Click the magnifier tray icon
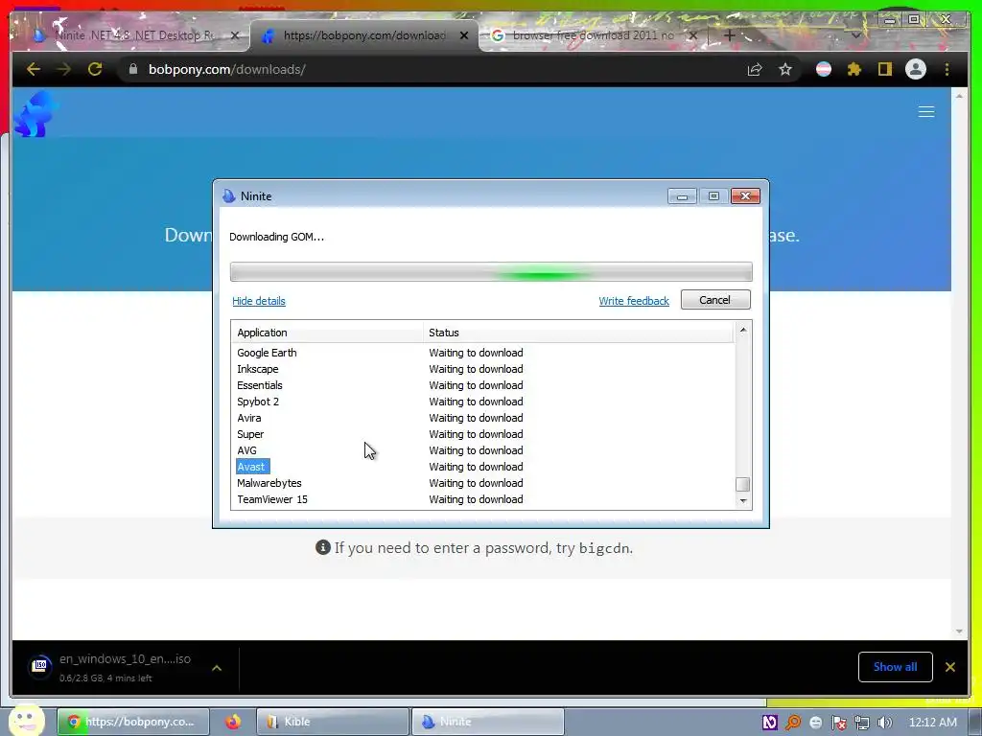Image resolution: width=982 pixels, height=736 pixels. point(793,723)
